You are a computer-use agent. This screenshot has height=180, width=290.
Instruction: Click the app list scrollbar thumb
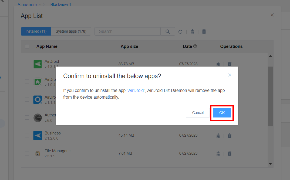[x=270, y=96]
